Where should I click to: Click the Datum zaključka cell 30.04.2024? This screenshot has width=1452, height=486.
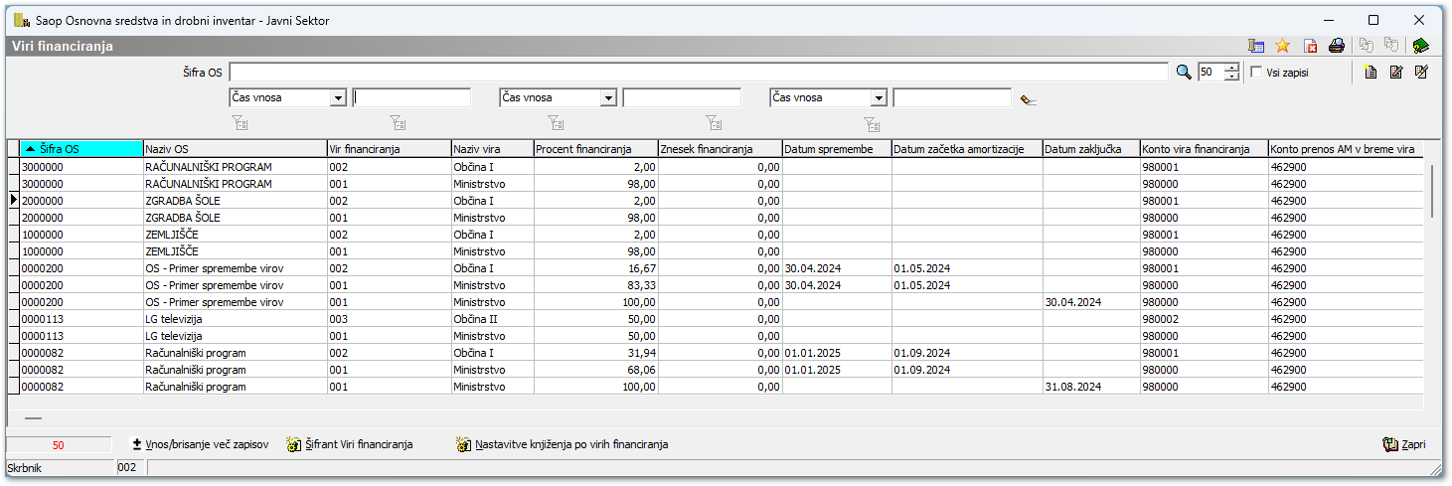pos(1091,301)
